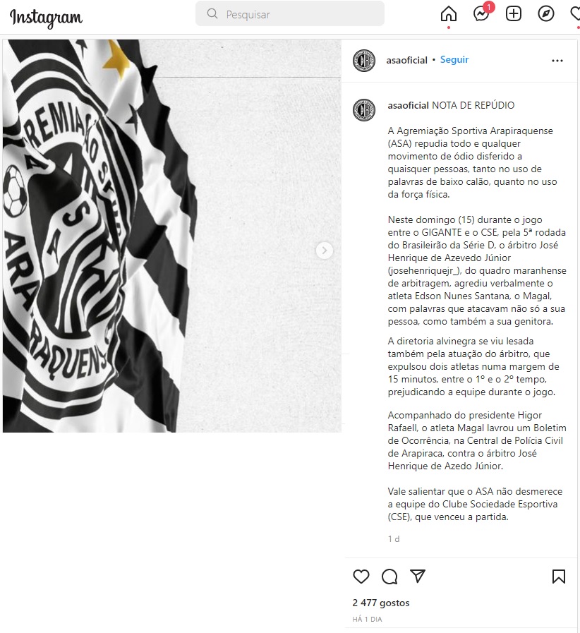Follow asaoficial with Seguir link

point(454,60)
